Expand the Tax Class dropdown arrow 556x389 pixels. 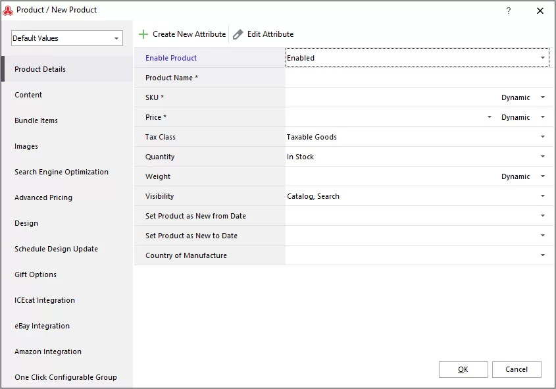pos(543,136)
